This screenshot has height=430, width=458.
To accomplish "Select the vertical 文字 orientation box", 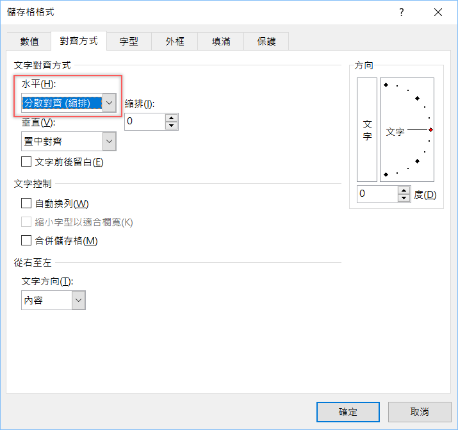I will pyautogui.click(x=367, y=130).
